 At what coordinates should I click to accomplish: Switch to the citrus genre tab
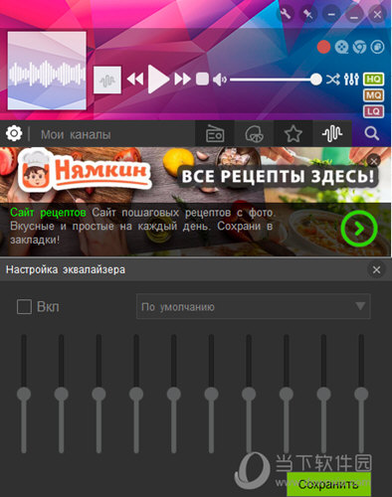(x=254, y=133)
